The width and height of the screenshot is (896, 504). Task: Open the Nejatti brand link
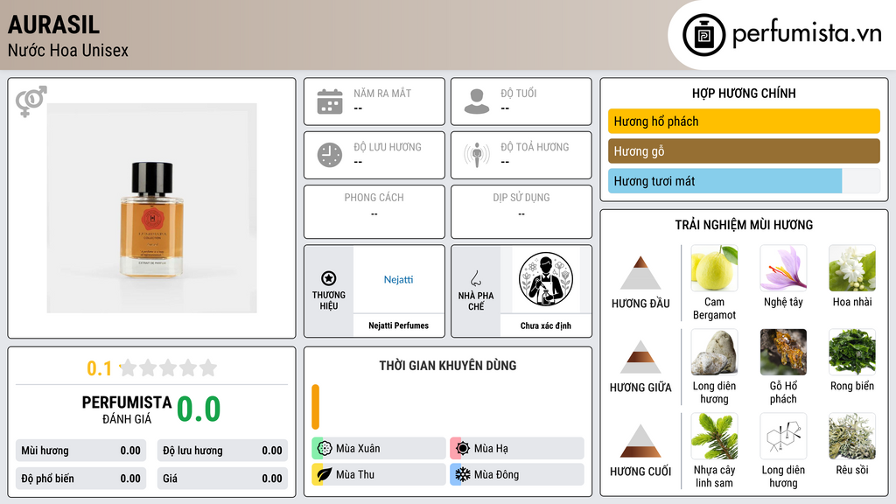pos(398,279)
